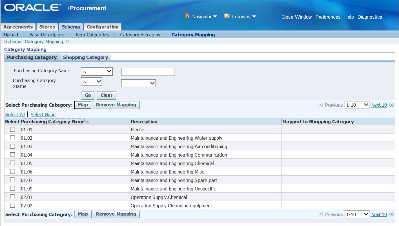Select the 01.99 Unspecific checkbox
399x226 pixels.
pos(12,188)
